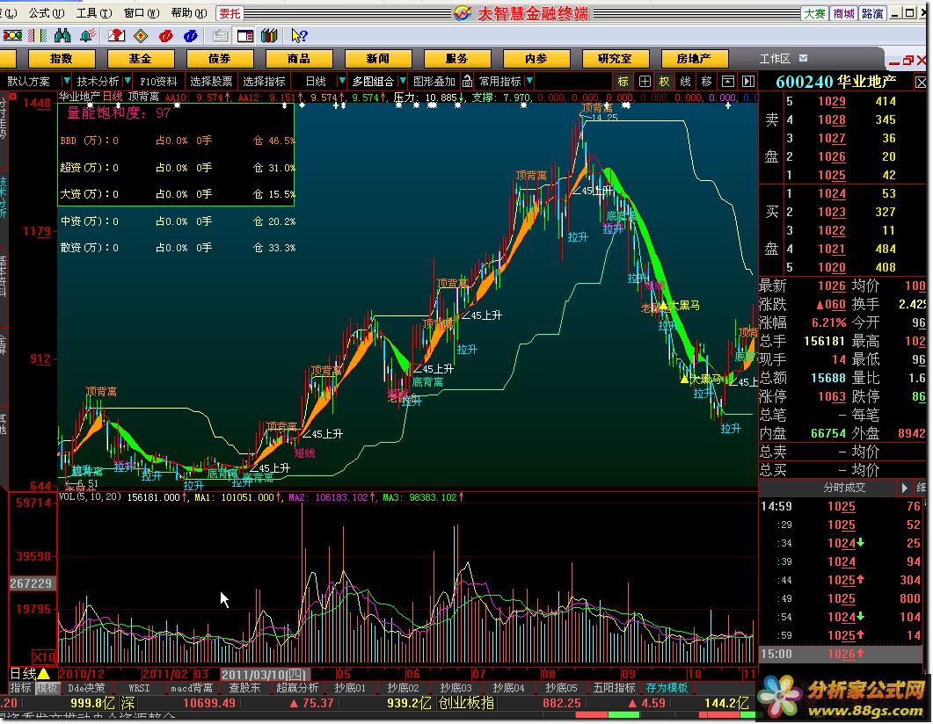Open the 基金 funds section

[x=141, y=58]
